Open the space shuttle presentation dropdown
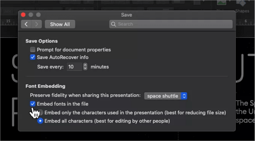Screen dimensions: 255x141 [165, 96]
